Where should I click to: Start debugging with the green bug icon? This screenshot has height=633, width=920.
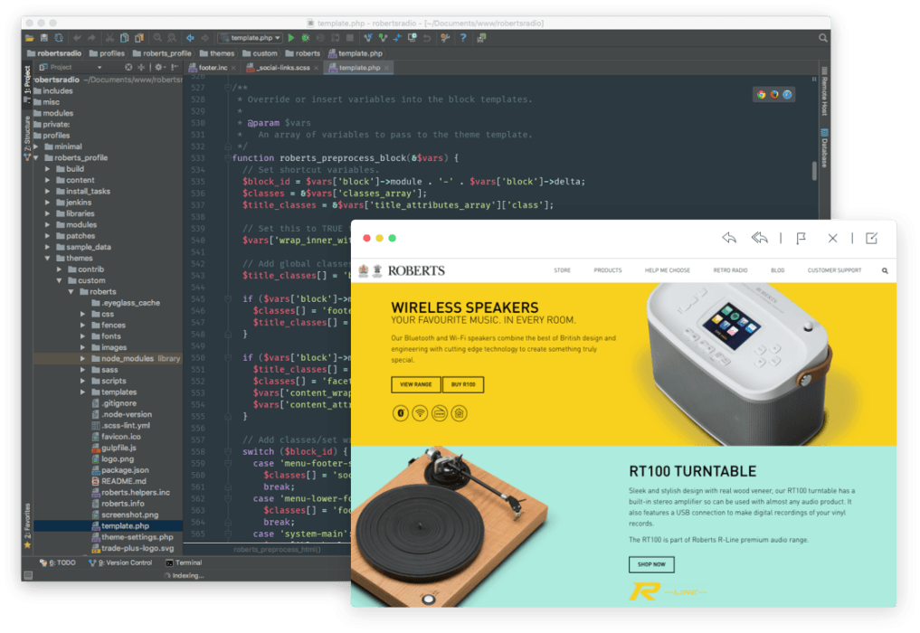tap(306, 38)
